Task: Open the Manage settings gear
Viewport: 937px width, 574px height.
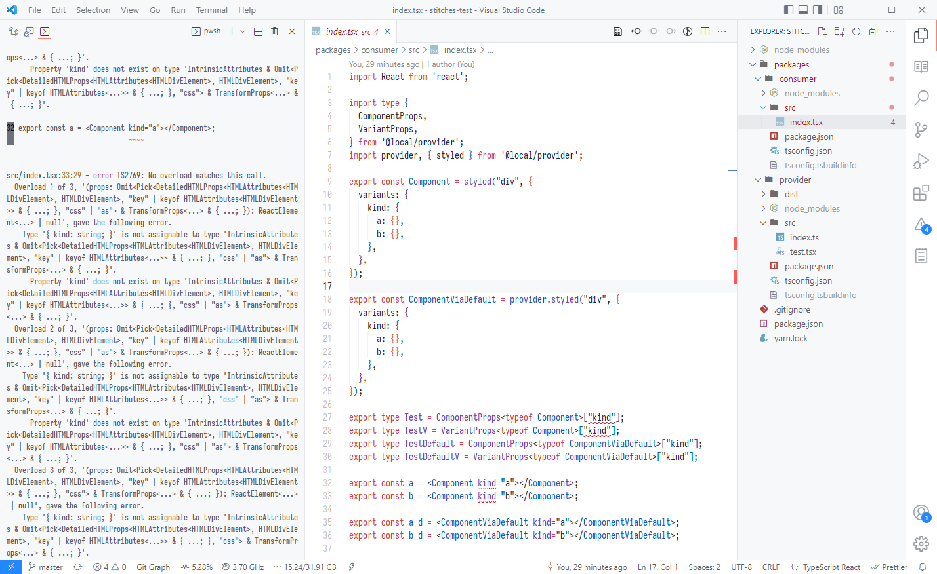Action: click(921, 544)
